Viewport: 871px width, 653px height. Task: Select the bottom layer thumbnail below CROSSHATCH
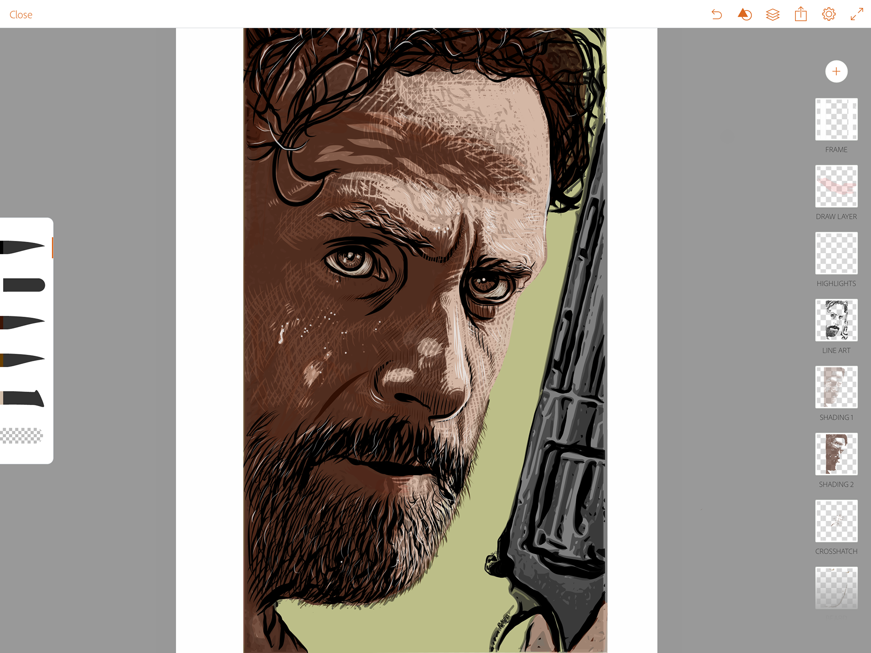[x=836, y=588]
